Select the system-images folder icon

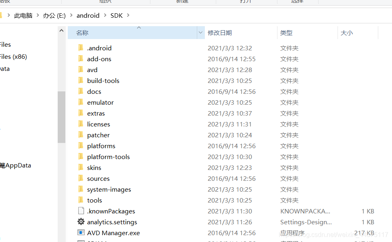(81, 189)
